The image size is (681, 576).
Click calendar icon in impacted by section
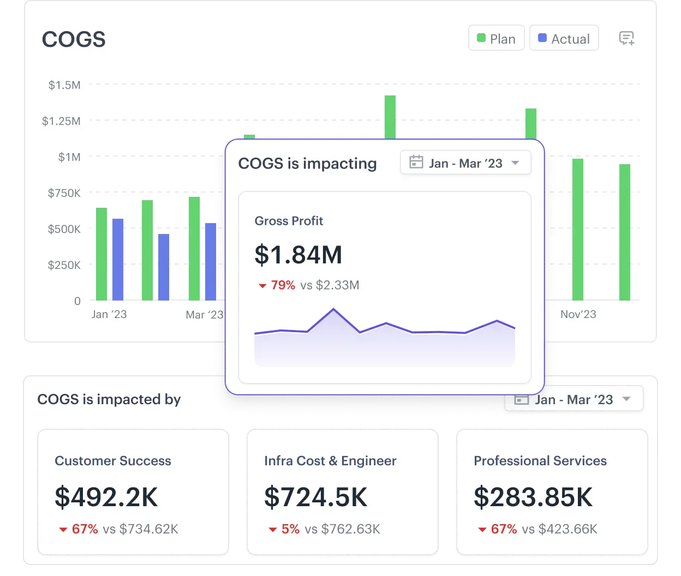tap(522, 400)
